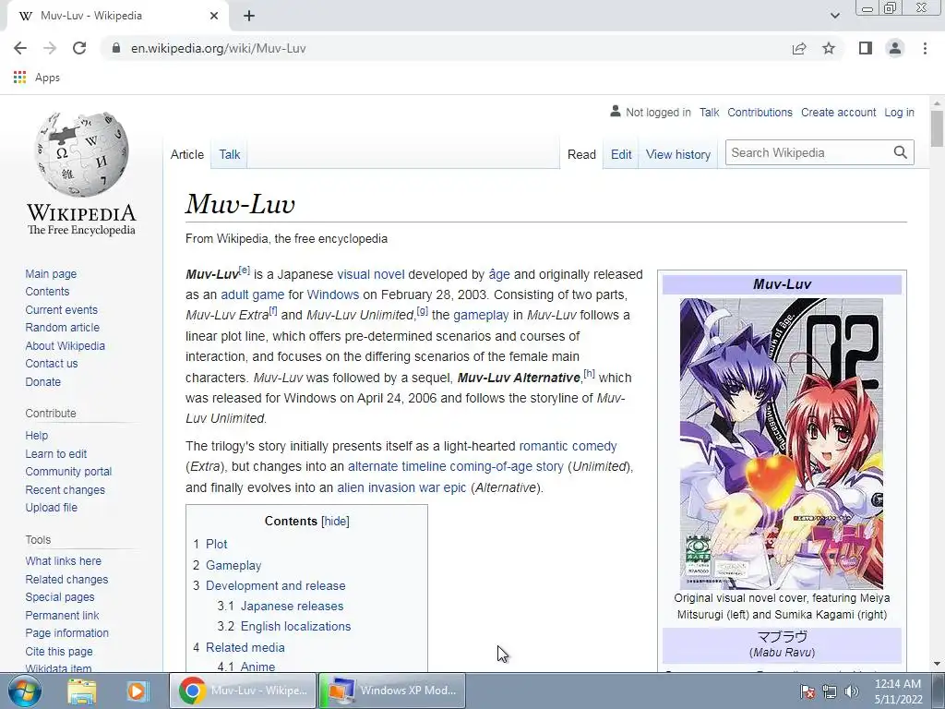Hide the Contents table via [hide]
The width and height of the screenshot is (945, 709).
point(336,521)
